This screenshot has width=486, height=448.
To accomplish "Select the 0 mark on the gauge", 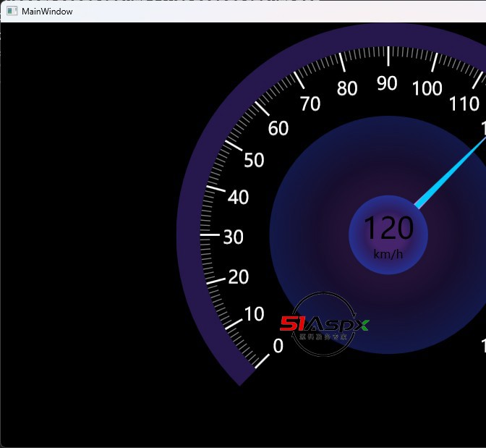I will (278, 347).
